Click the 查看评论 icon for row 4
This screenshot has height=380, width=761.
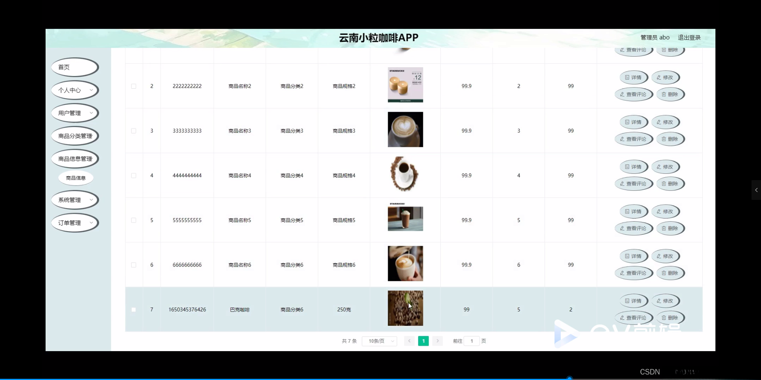click(x=633, y=184)
